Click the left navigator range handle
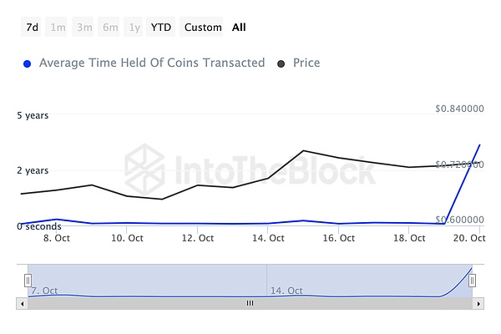Viewport: 501px width, 334px height. tap(28, 281)
